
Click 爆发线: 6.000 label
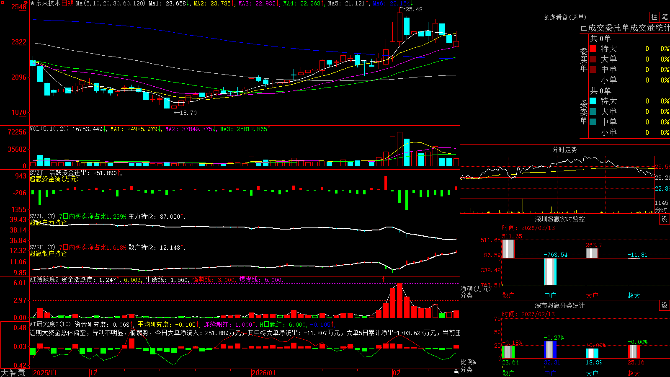[261, 279]
